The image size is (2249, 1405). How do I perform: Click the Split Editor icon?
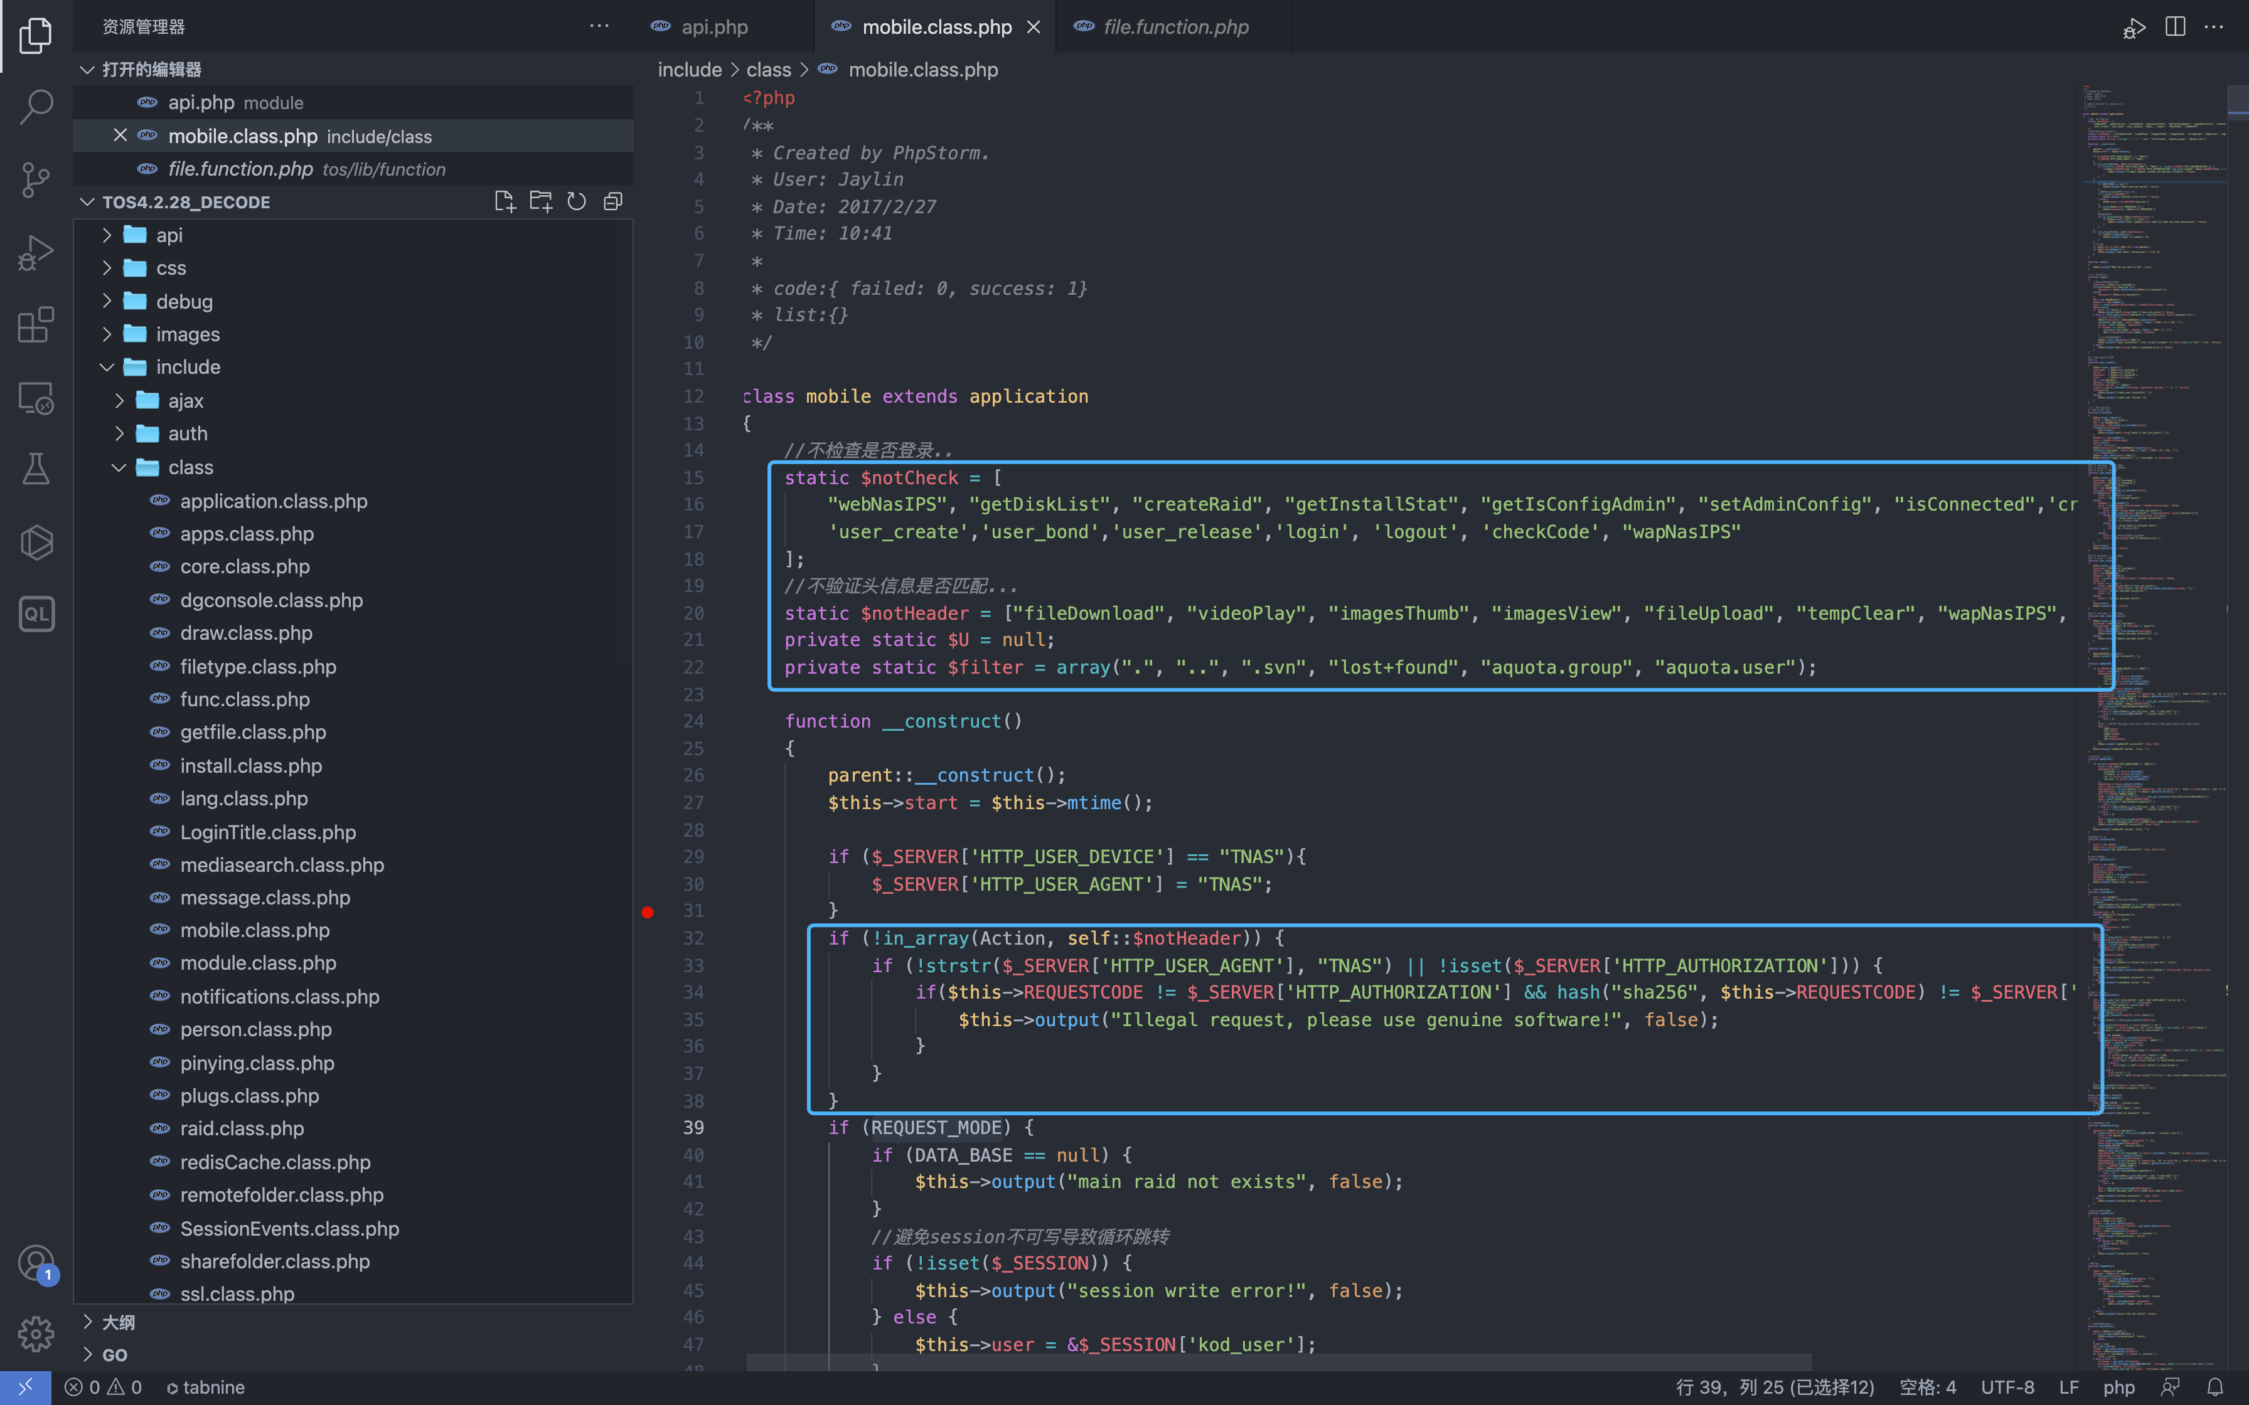coord(2175,27)
